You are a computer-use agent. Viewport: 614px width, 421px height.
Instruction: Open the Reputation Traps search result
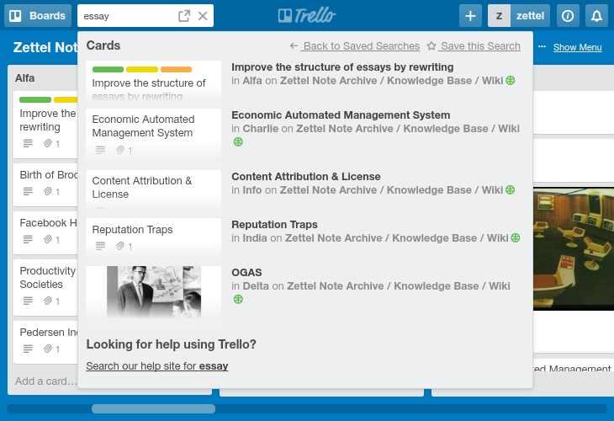(x=274, y=225)
